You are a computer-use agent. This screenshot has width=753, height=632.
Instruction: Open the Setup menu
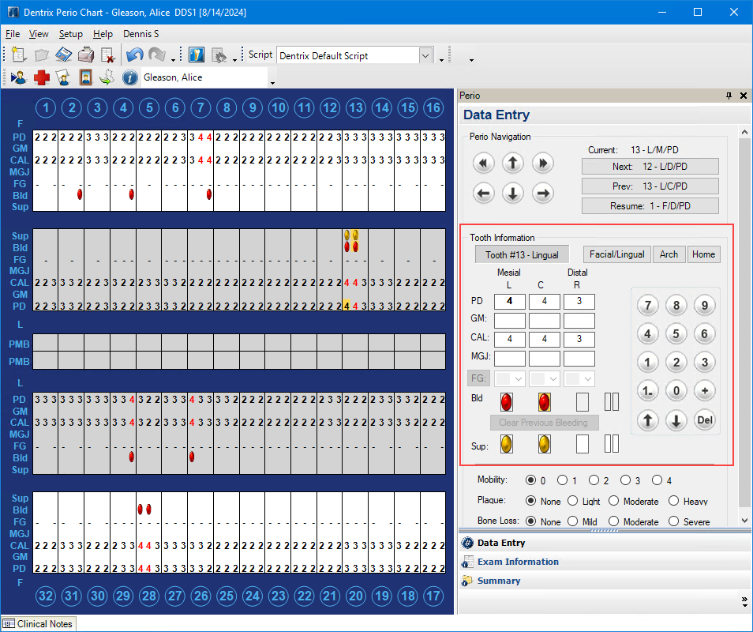(71, 34)
